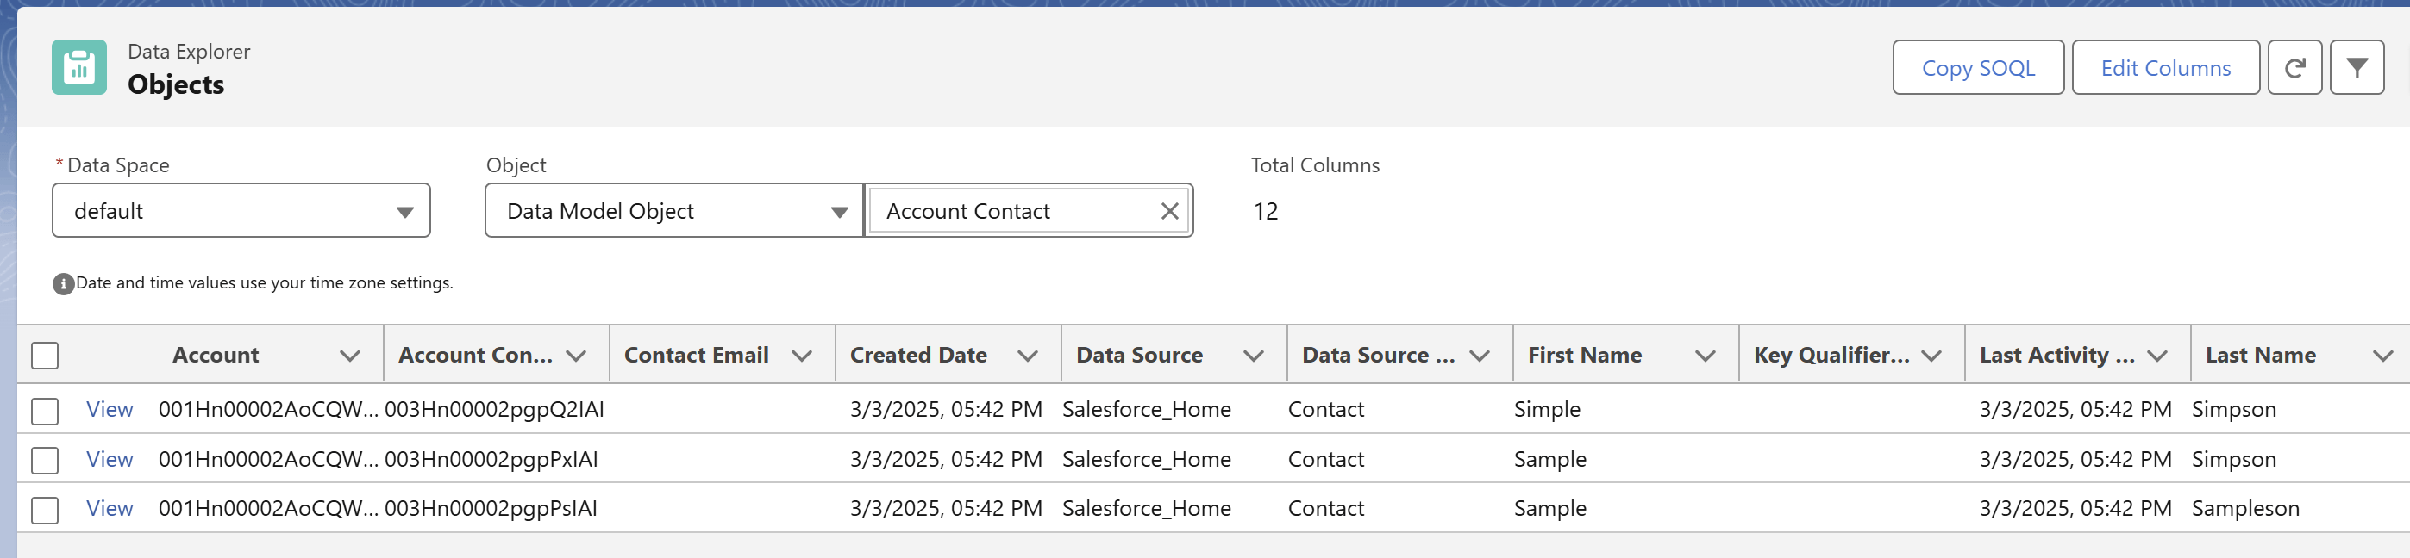Click the 003Hn00002pgpPxIAI cell
This screenshot has width=2410, height=558.
coord(491,459)
